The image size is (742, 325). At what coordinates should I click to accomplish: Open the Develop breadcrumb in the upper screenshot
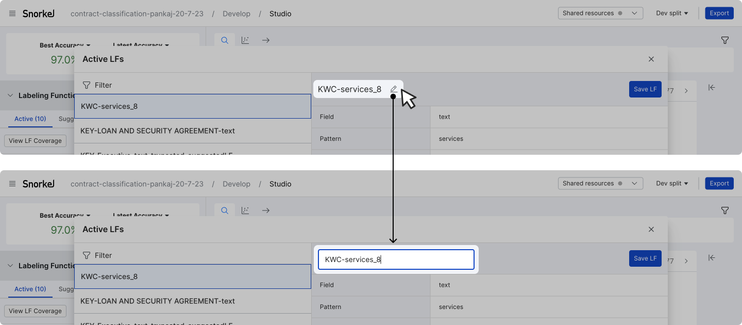pyautogui.click(x=237, y=14)
